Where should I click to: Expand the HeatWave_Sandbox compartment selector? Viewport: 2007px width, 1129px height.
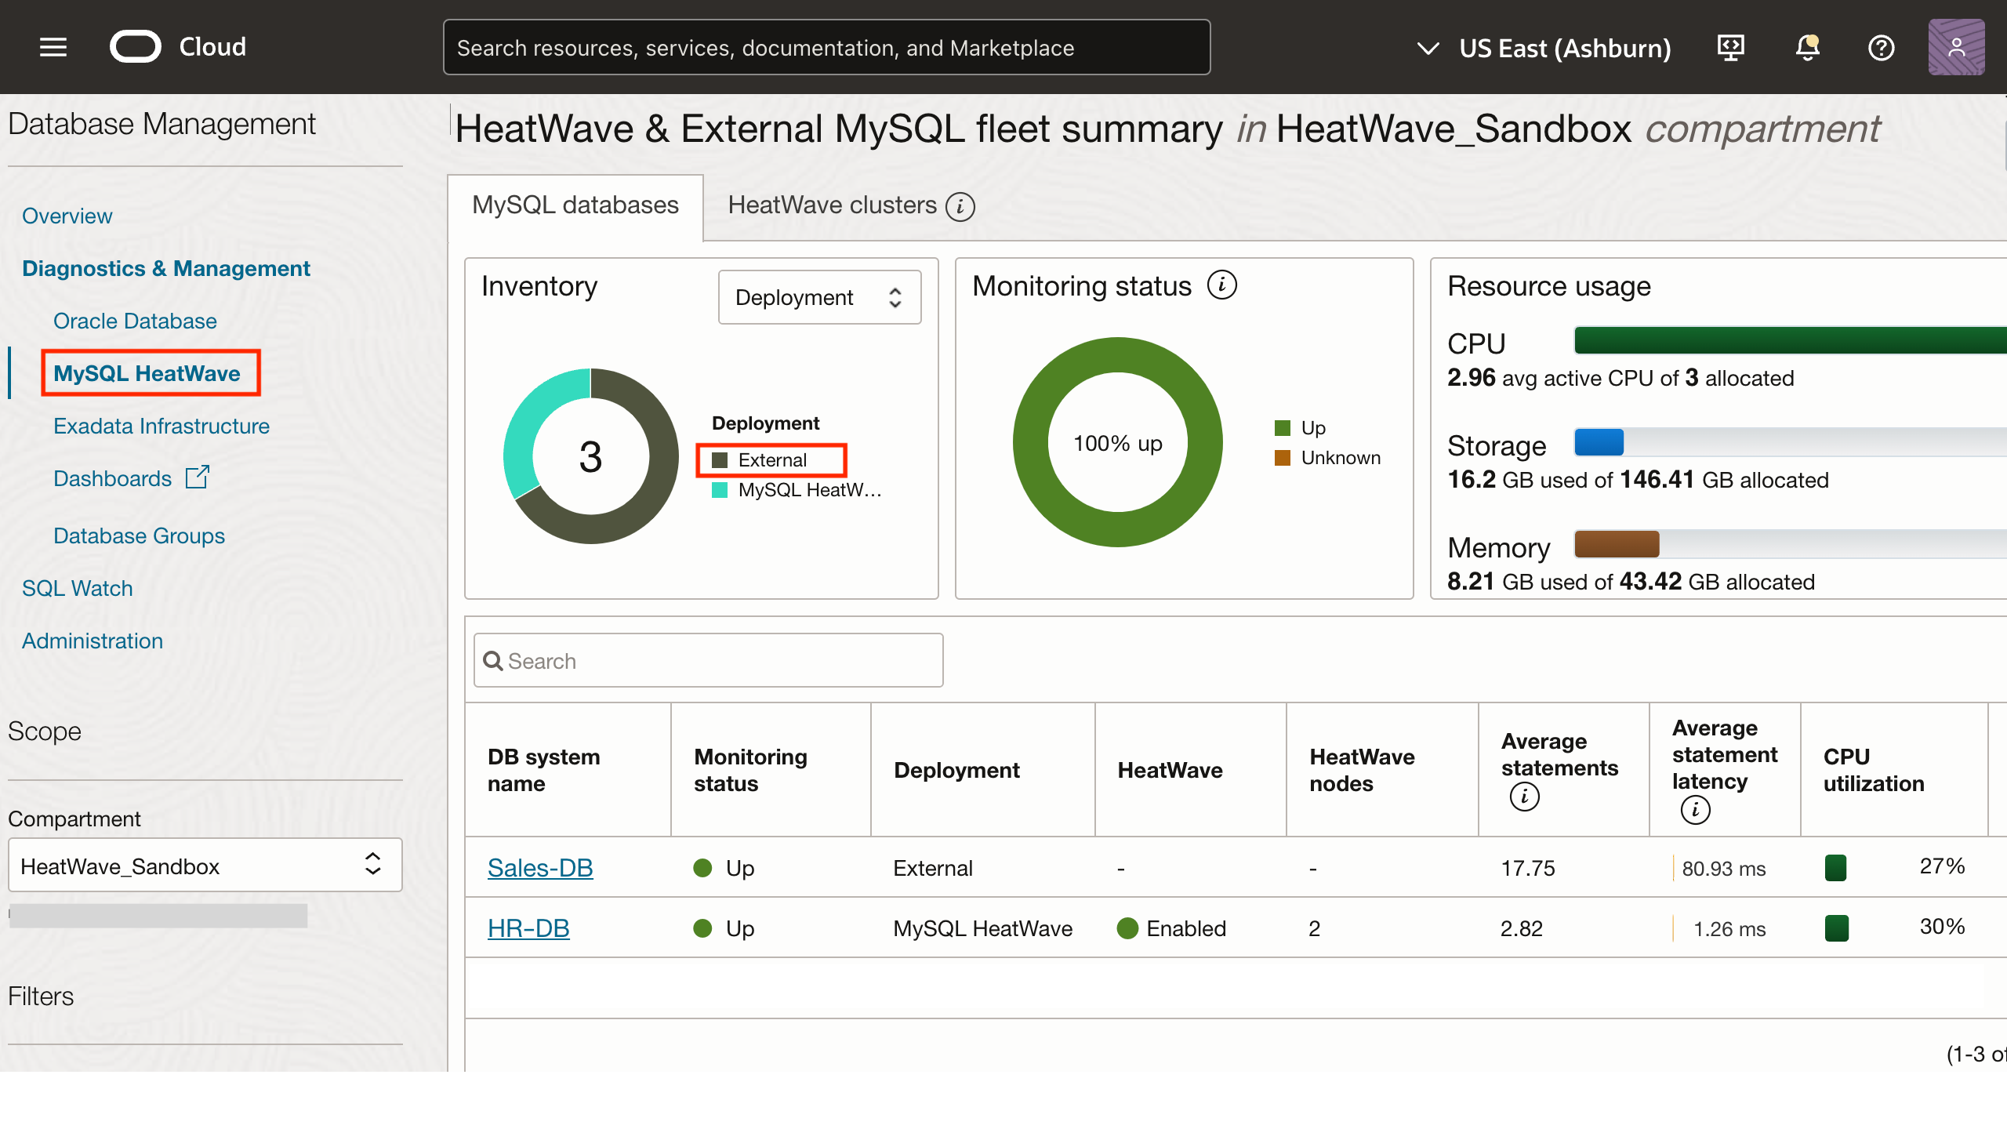coord(205,866)
